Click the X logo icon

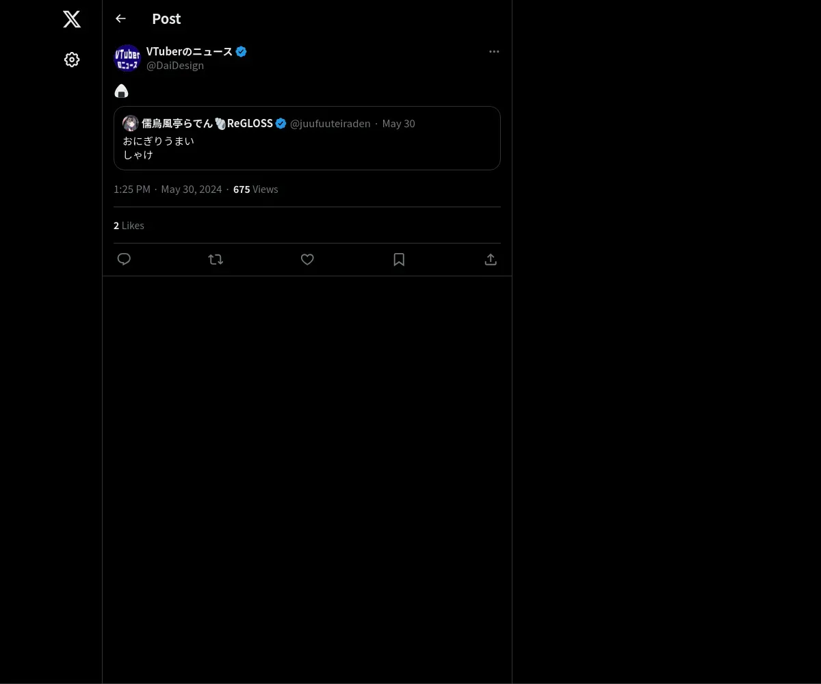[x=72, y=19]
